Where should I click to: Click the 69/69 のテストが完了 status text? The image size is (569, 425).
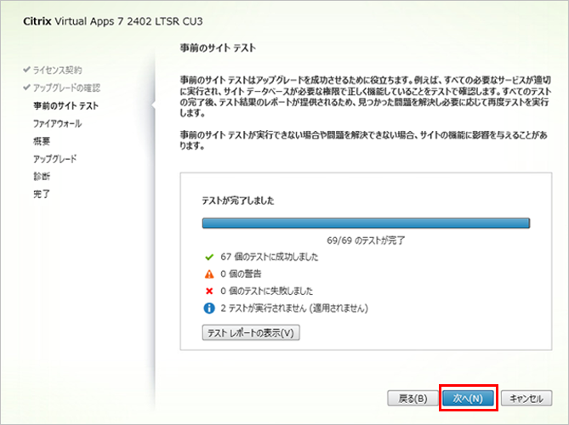366,241
